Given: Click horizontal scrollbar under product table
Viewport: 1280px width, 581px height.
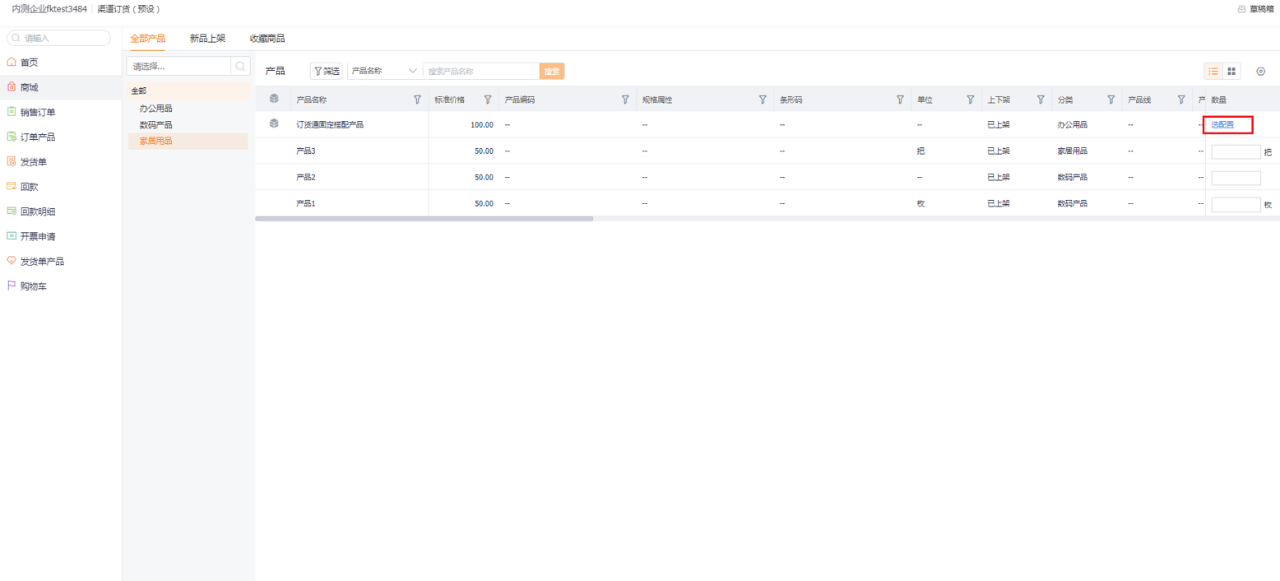Looking at the screenshot, I should point(424,219).
